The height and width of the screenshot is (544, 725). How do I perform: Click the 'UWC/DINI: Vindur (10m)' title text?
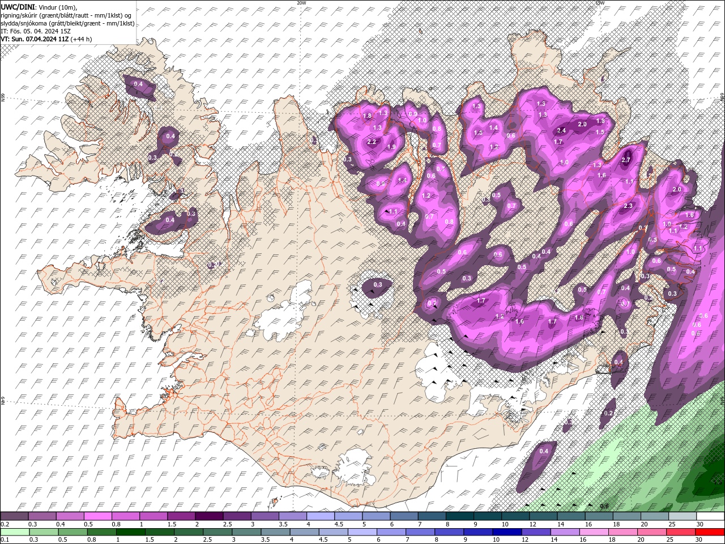tap(39, 6)
